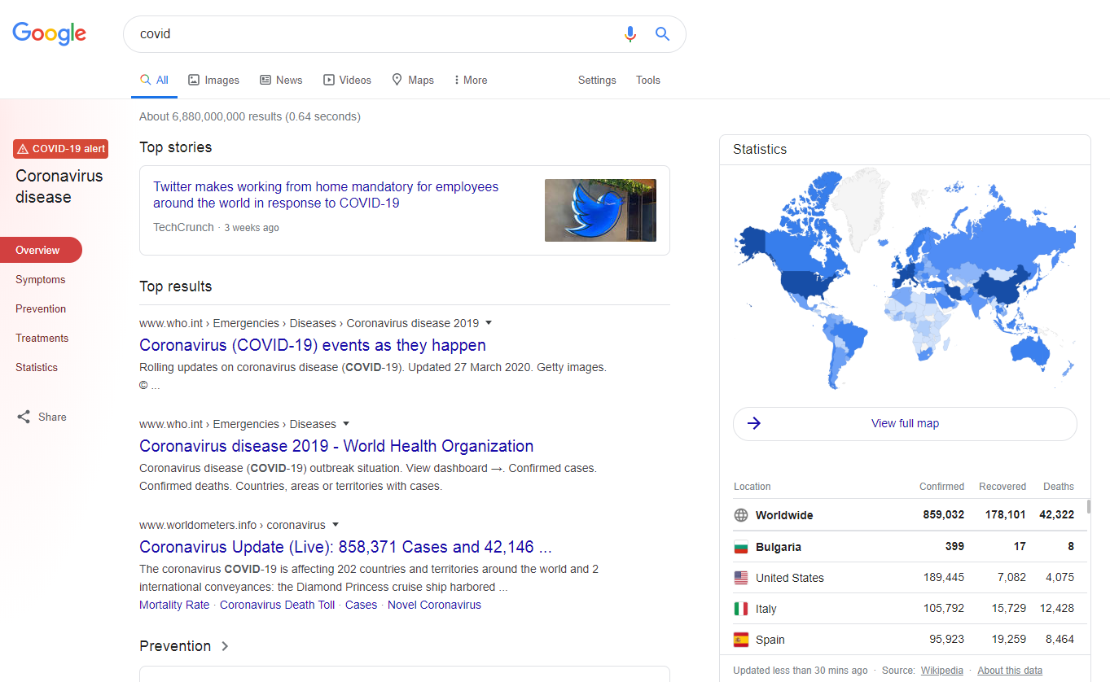Screen dimensions: 1110x682
Task: Click the Confirmed column header
Action: point(941,487)
